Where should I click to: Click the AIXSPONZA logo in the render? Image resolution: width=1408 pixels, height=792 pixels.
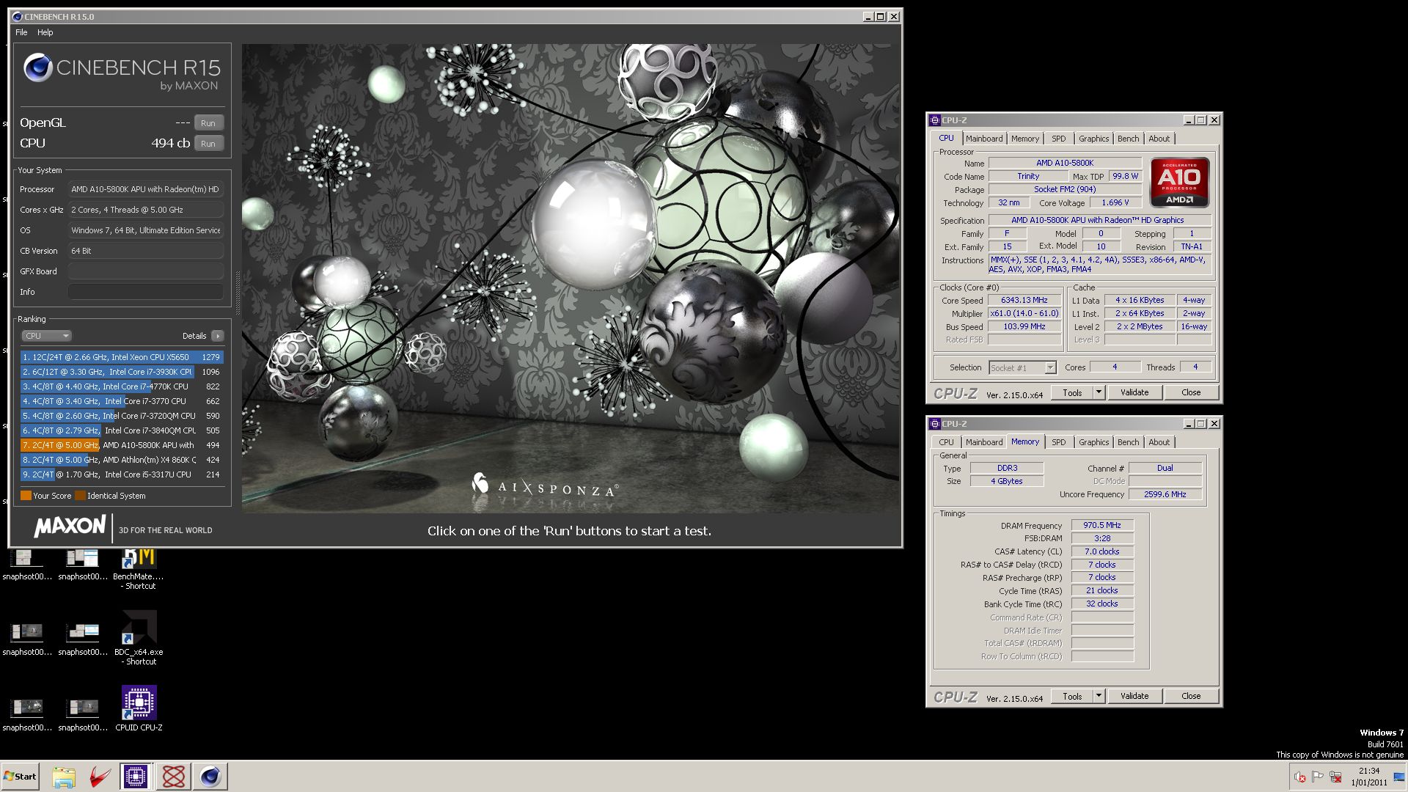[544, 485]
